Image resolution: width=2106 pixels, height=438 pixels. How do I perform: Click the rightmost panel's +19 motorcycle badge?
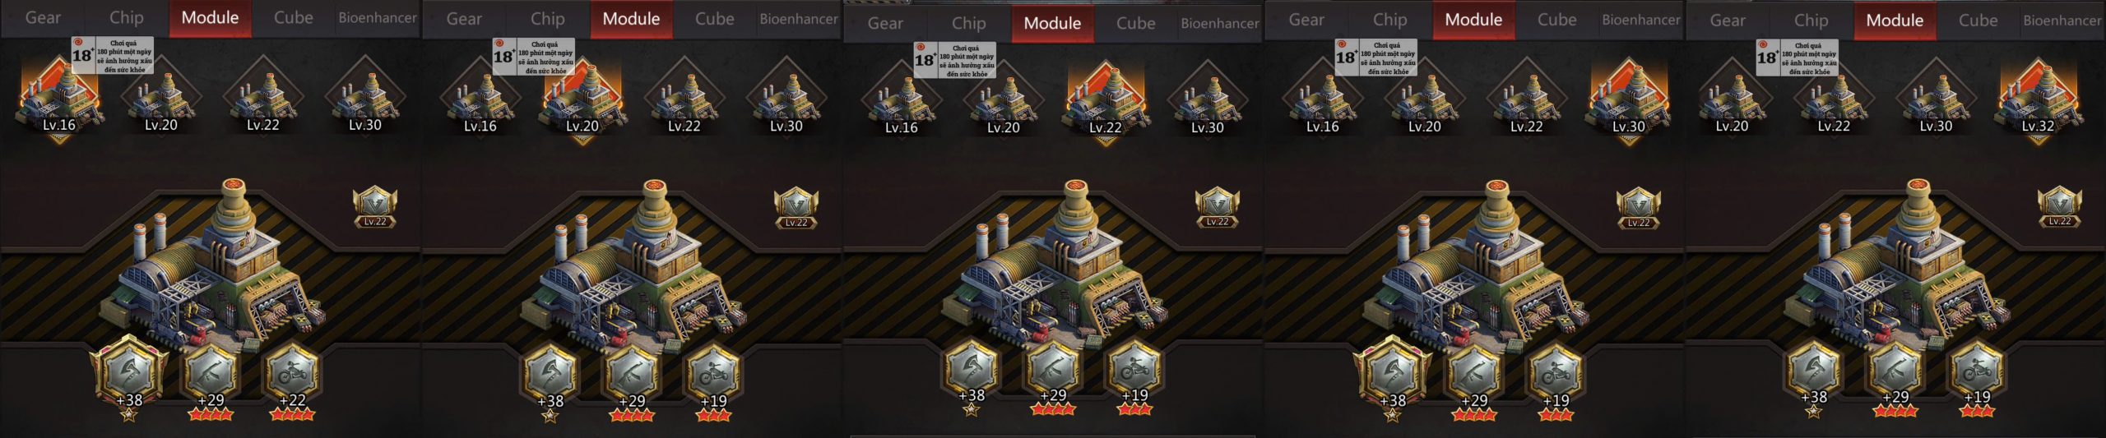click(x=1977, y=376)
